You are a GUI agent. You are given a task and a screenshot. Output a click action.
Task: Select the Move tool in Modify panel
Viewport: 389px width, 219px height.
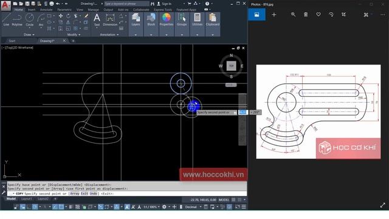[61, 16]
